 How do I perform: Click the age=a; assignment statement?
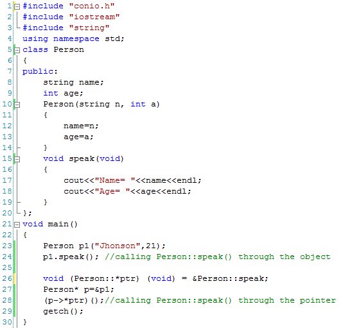[78, 137]
